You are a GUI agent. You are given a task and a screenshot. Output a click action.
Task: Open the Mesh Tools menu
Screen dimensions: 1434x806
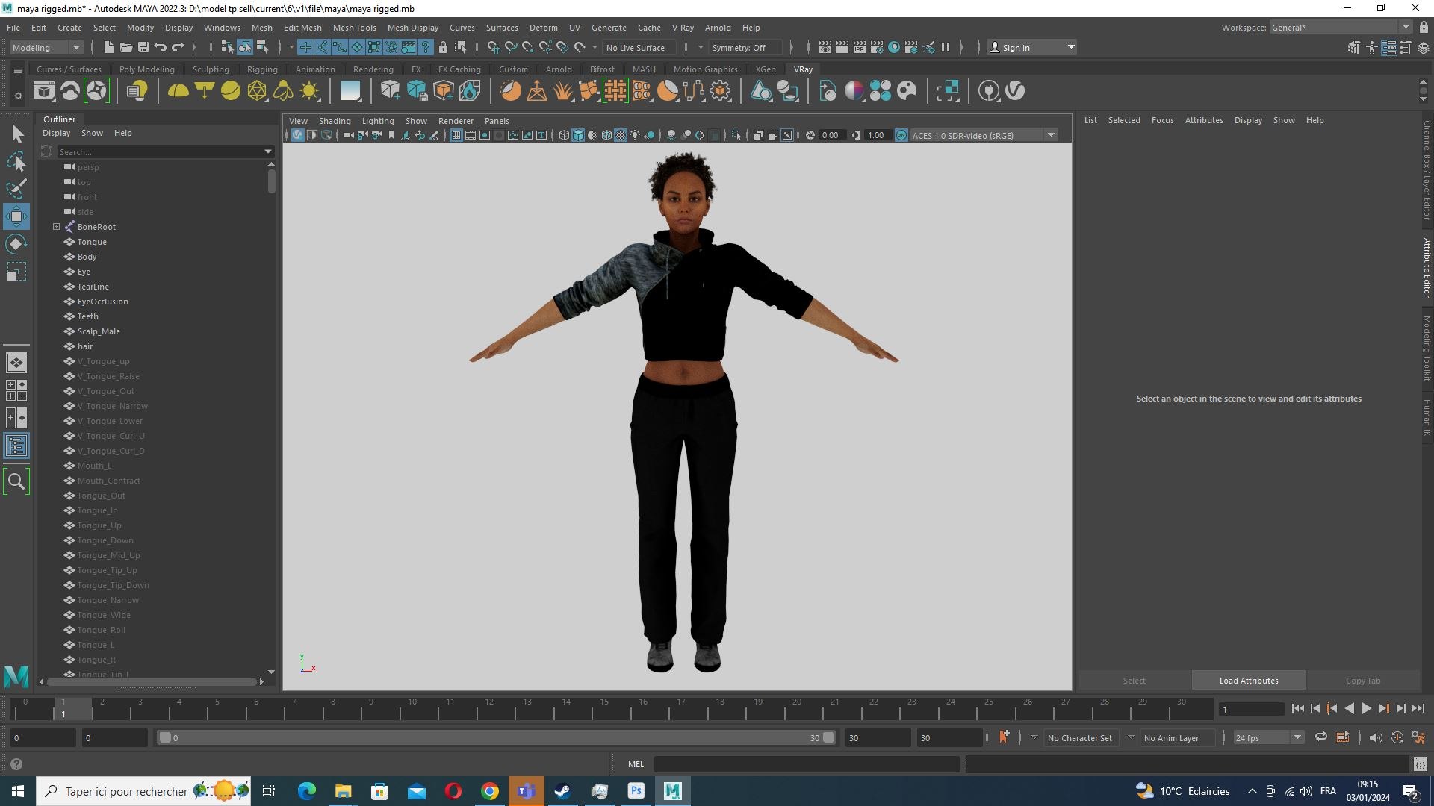pyautogui.click(x=354, y=28)
